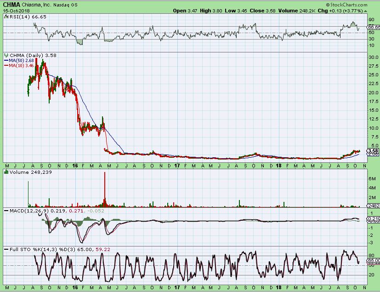
Task: Click the 4M label on volume axis
Action: 372,188
